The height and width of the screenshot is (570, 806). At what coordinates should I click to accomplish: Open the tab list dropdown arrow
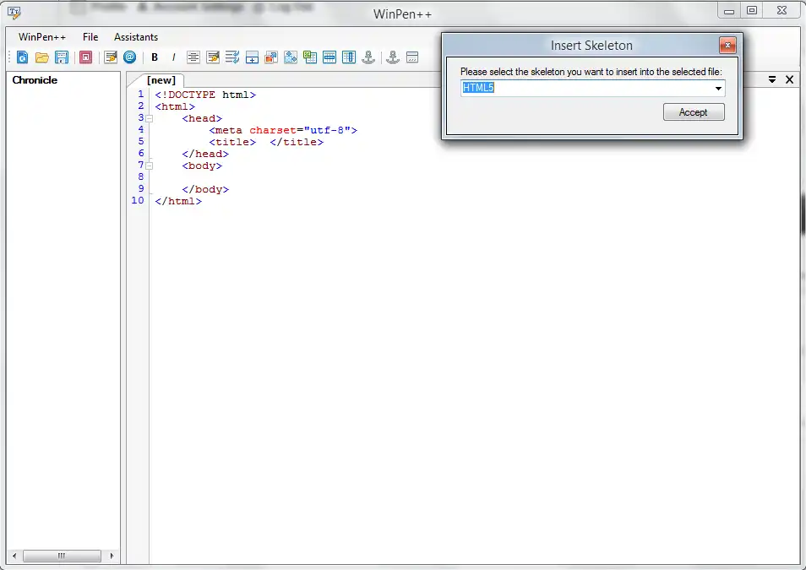[x=772, y=79]
